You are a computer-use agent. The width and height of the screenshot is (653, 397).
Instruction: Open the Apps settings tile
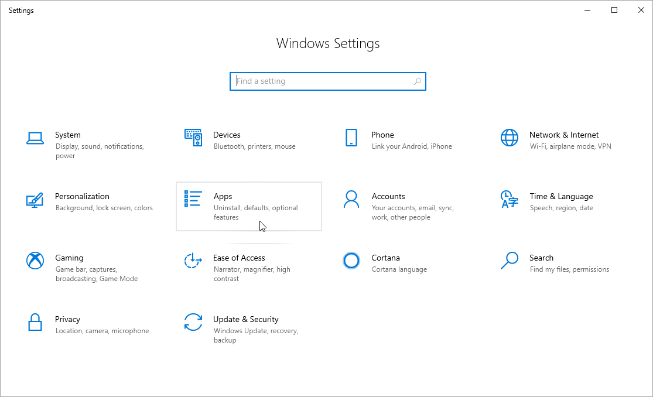click(x=248, y=206)
